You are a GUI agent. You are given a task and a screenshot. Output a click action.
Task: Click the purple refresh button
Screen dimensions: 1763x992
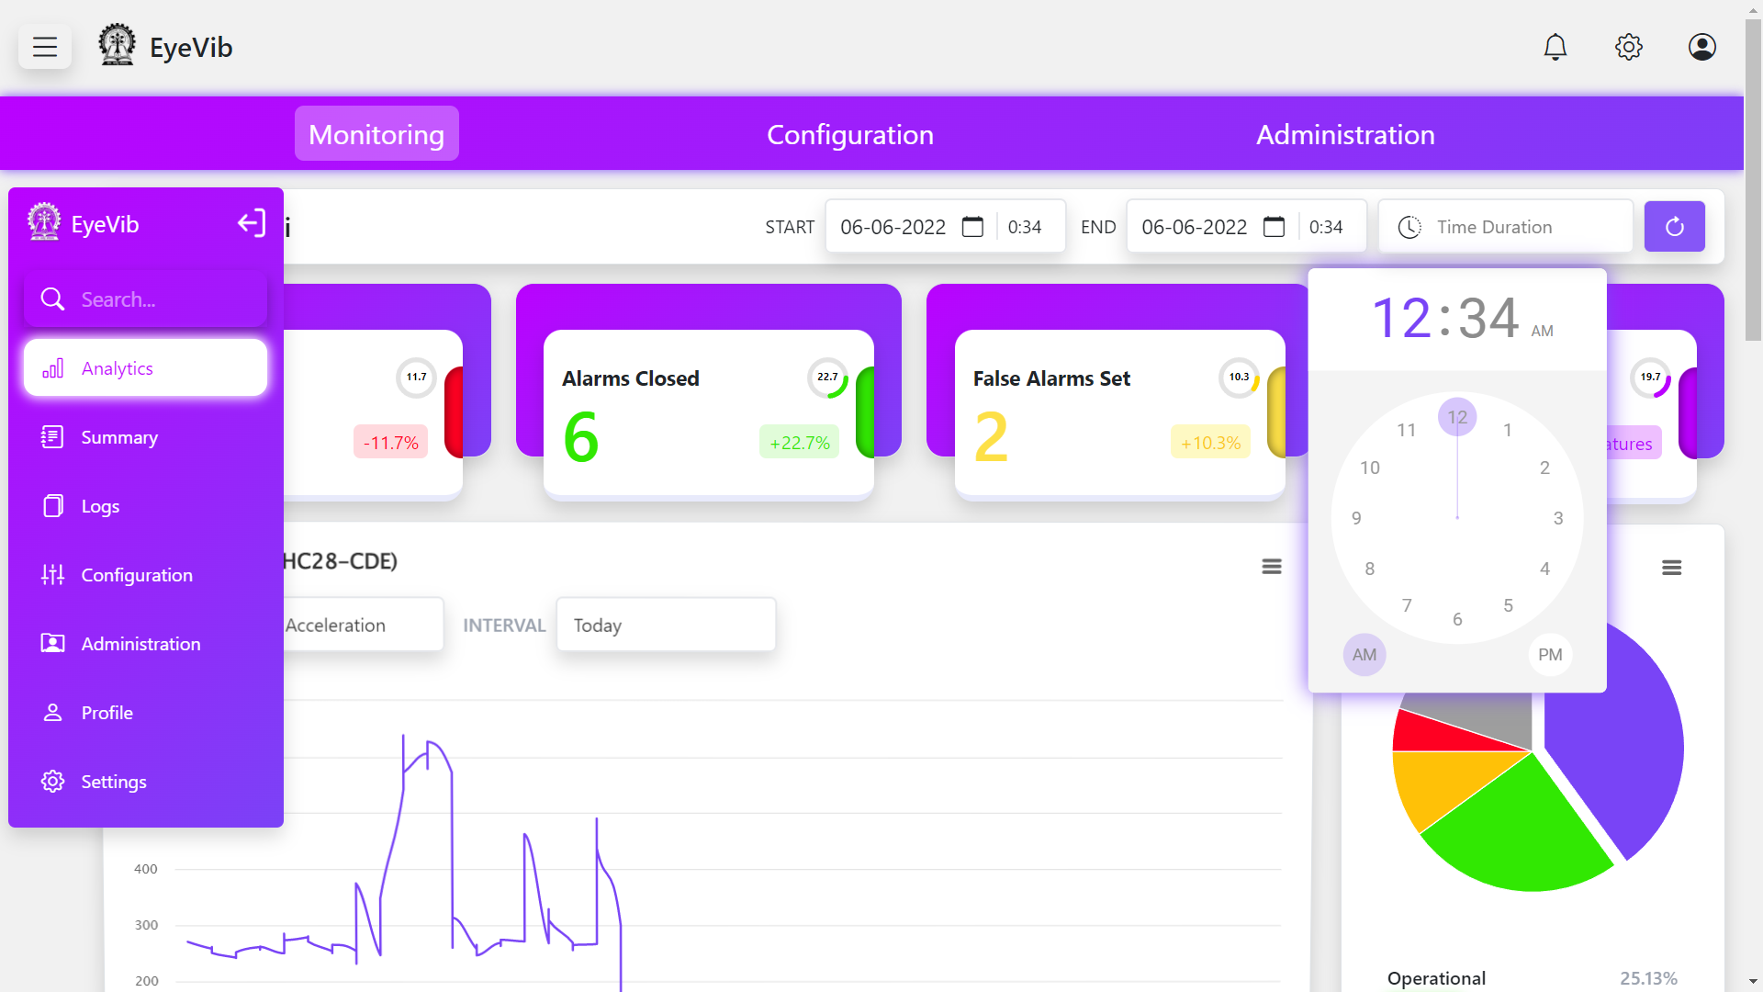click(1674, 227)
